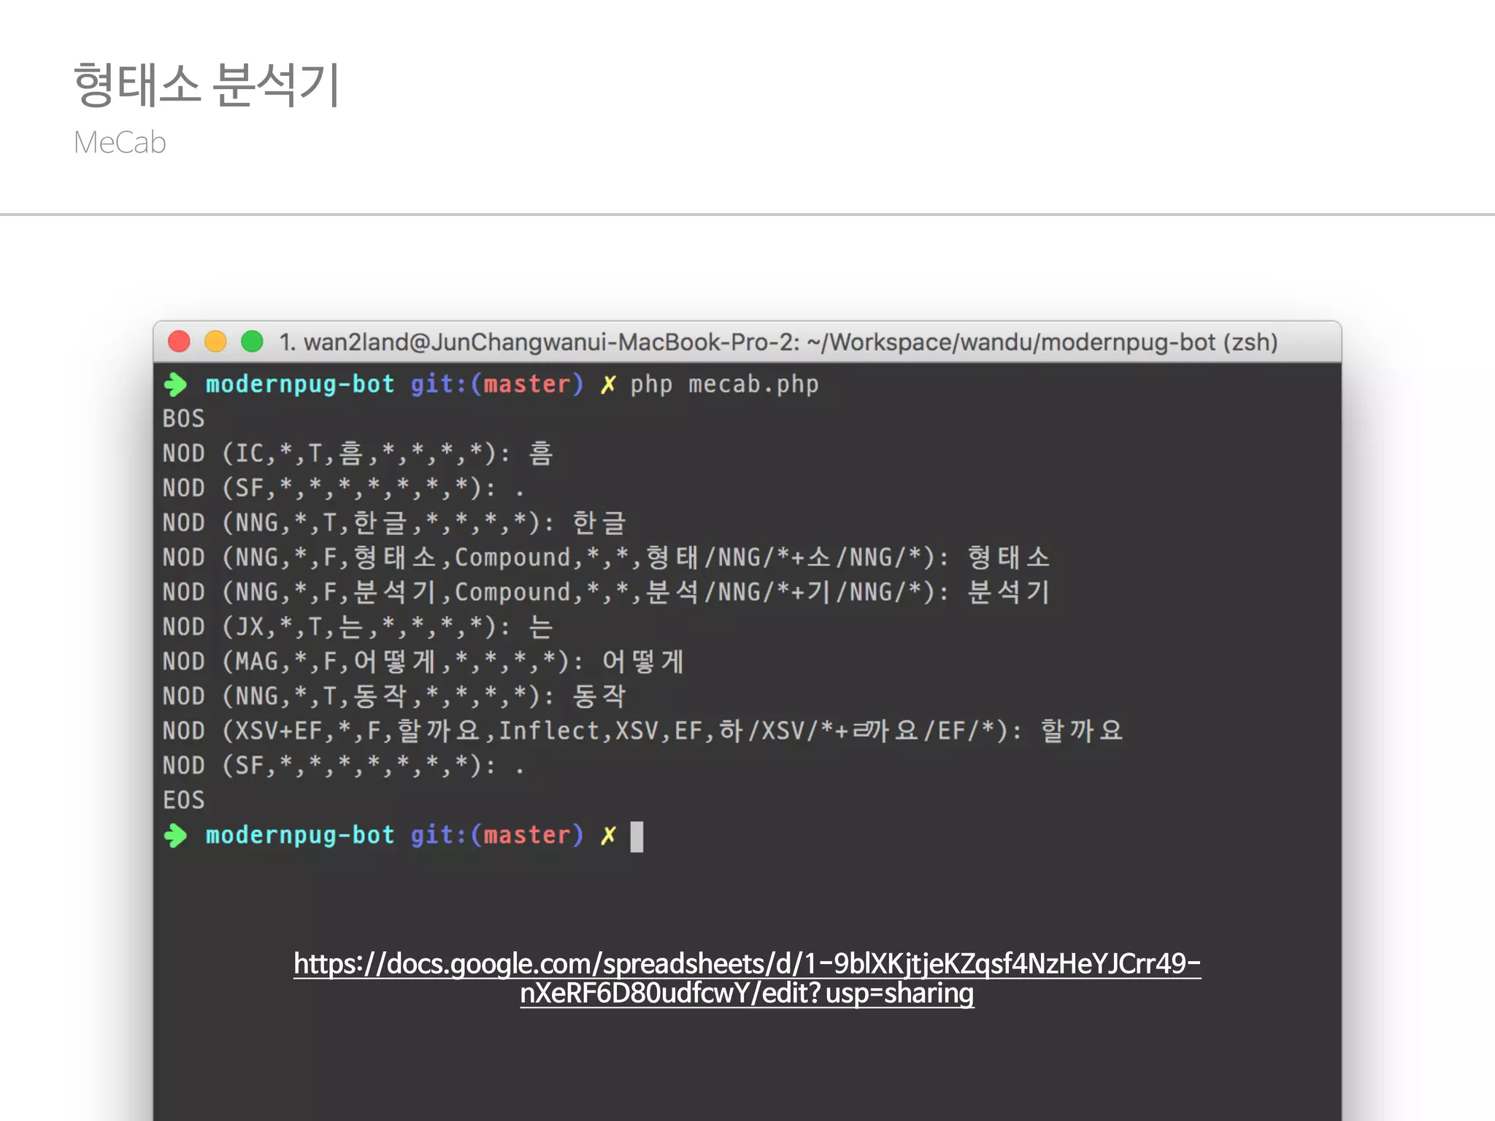Screen dimensions: 1495x1121
Task: Open the Google Docs spreadsheet link
Action: tap(747, 978)
